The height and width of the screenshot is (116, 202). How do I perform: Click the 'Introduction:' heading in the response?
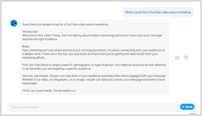tap(30, 32)
